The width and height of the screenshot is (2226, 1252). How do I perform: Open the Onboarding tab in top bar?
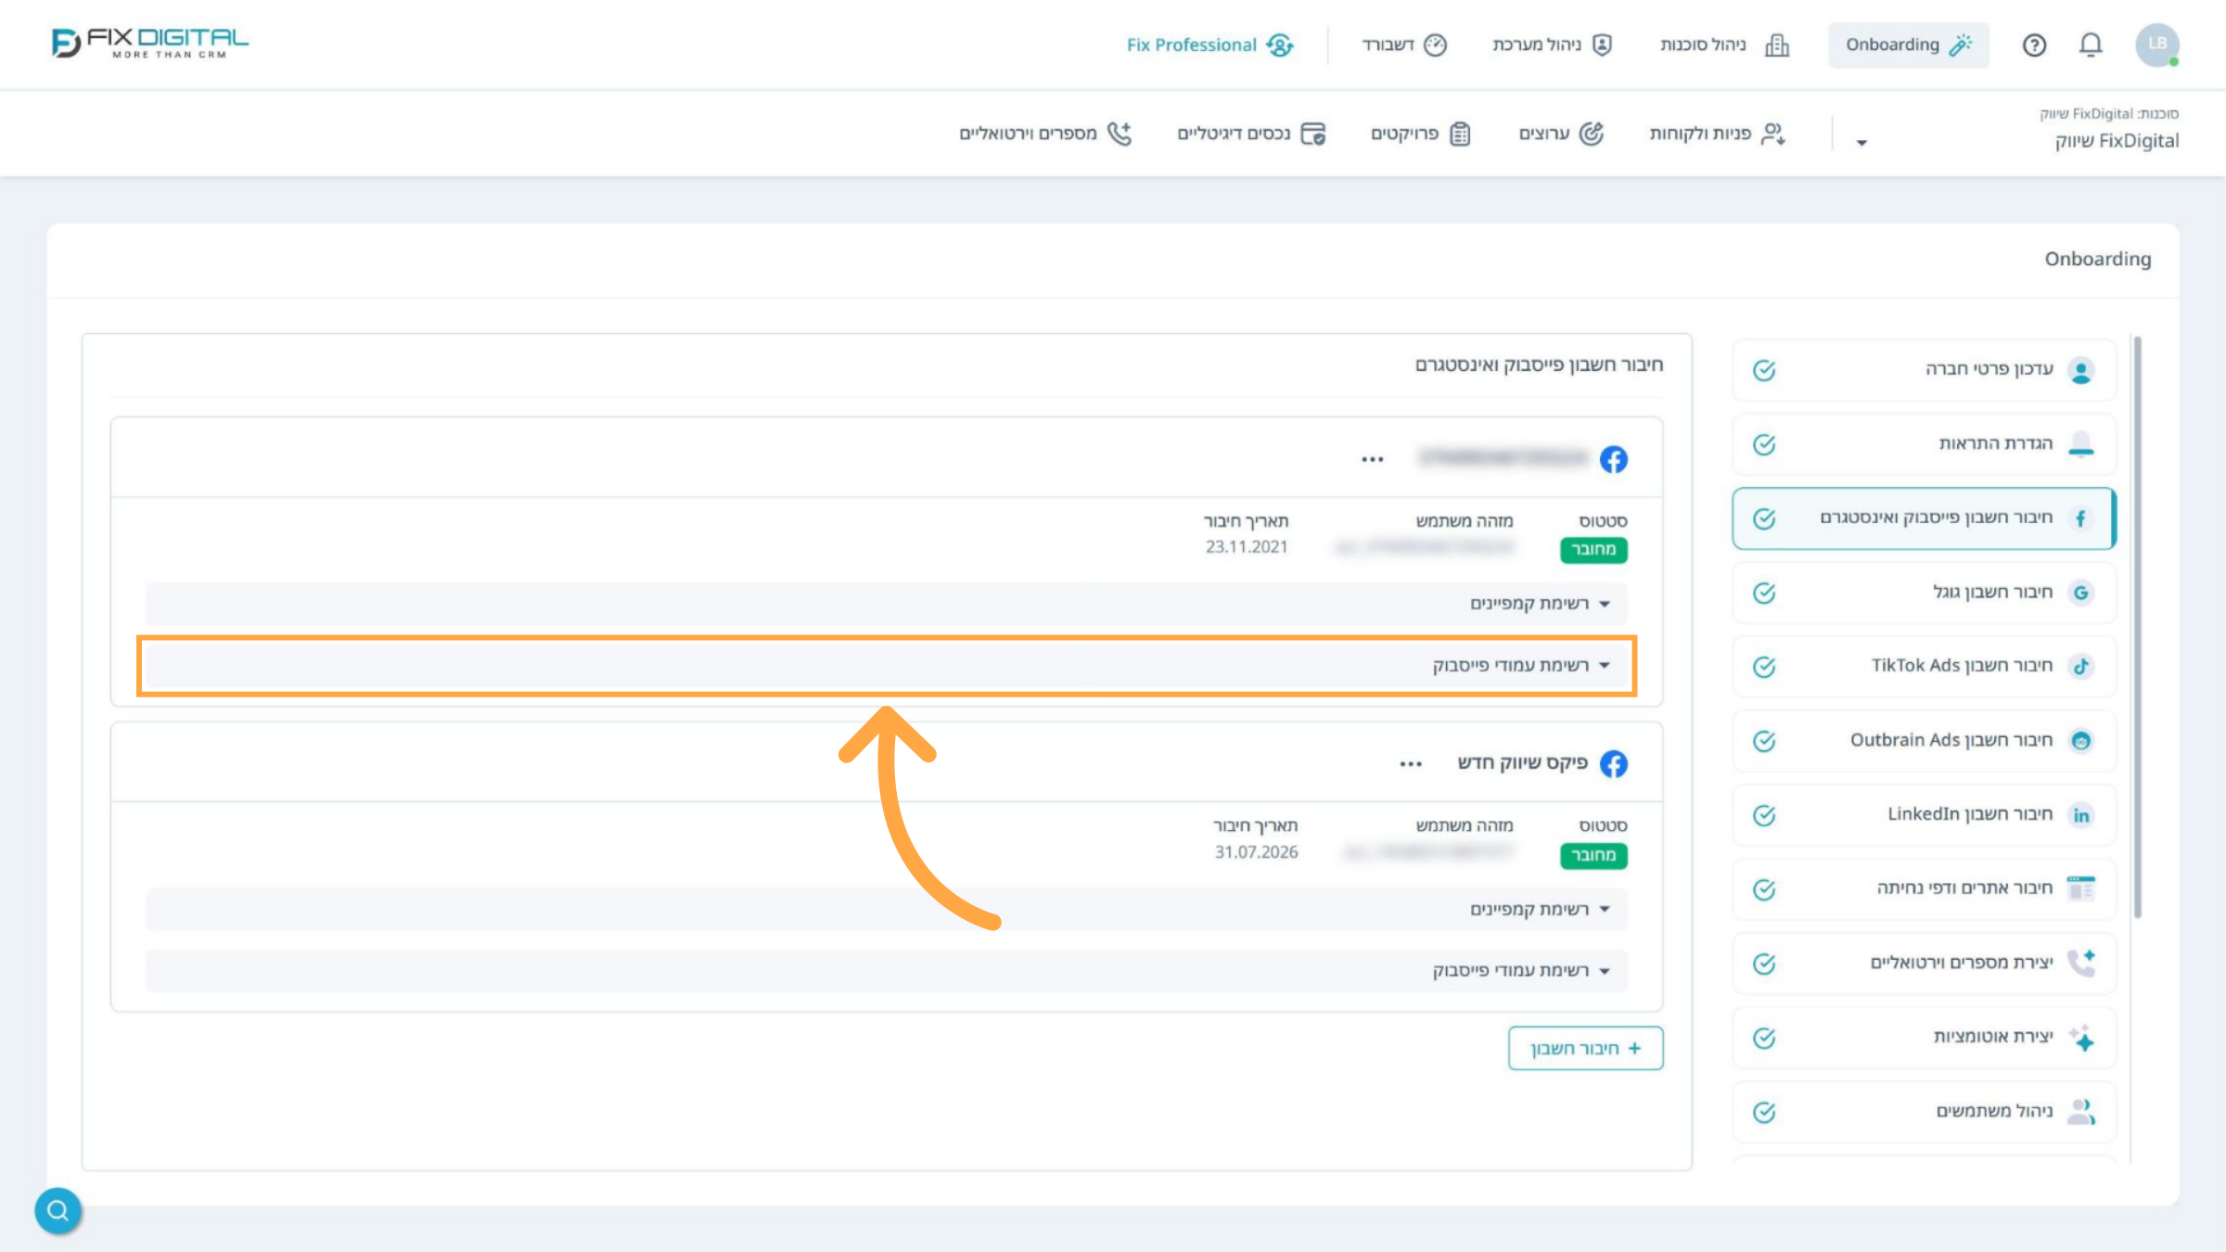pyautogui.click(x=1909, y=45)
